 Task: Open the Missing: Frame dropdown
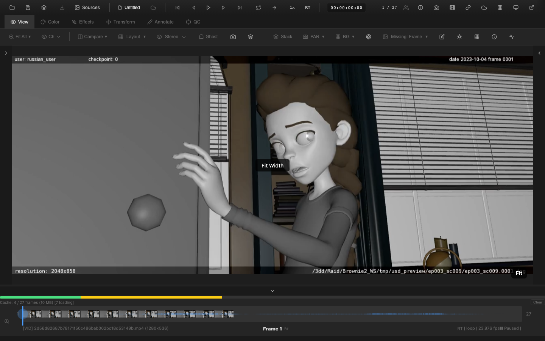click(405, 37)
